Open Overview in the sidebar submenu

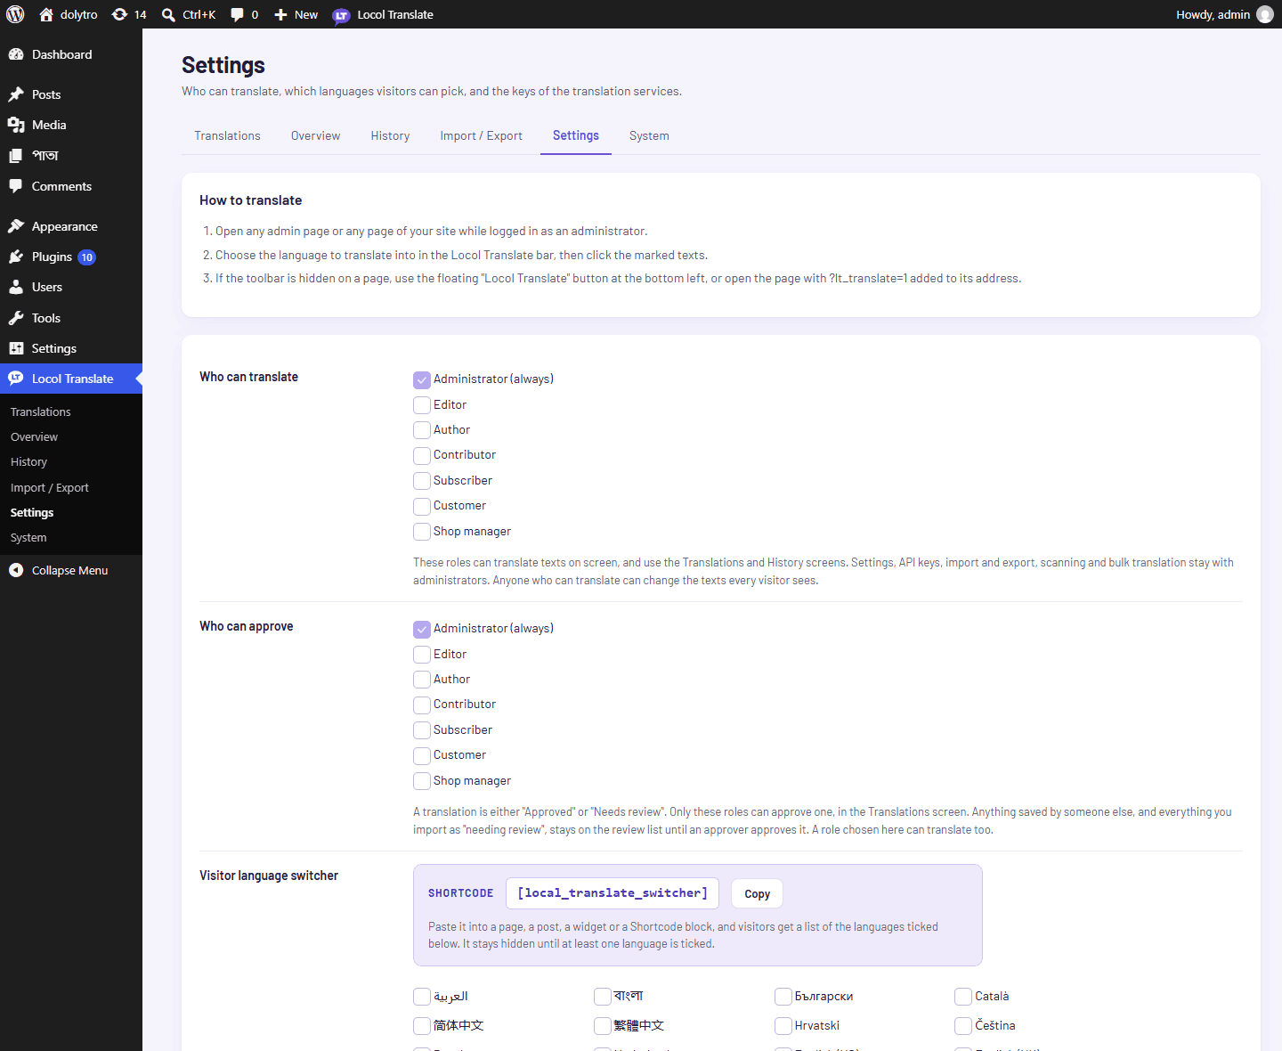point(34,436)
